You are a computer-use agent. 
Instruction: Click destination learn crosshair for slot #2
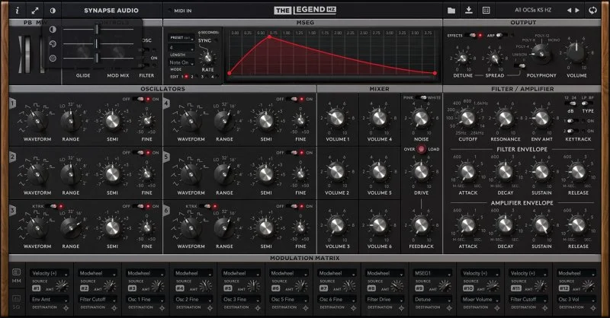pos(114,308)
